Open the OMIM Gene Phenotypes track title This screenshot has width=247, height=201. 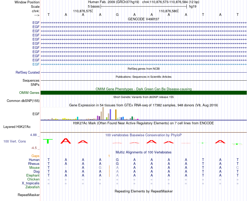pos(144,89)
